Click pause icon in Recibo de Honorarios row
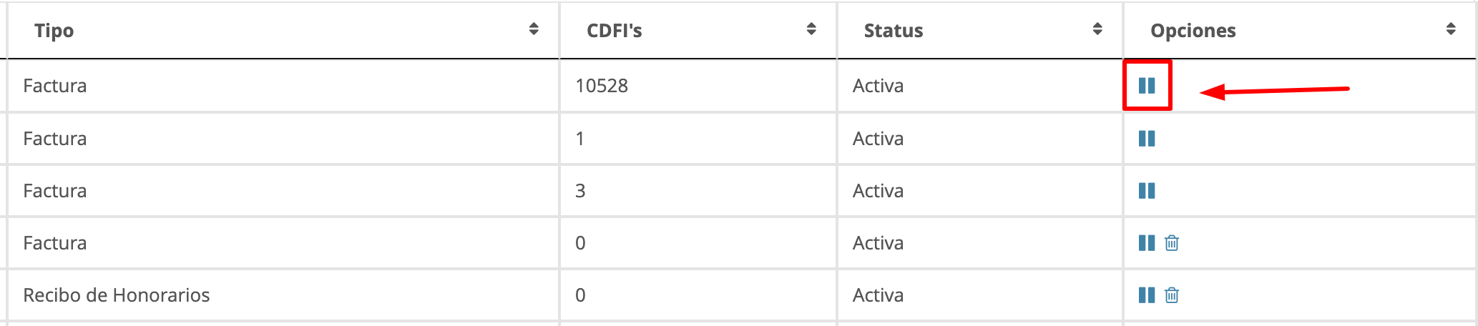1478x326 pixels. point(1146,295)
